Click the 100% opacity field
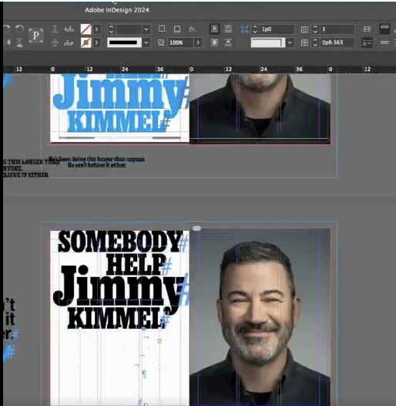The image size is (396, 406). click(x=180, y=42)
